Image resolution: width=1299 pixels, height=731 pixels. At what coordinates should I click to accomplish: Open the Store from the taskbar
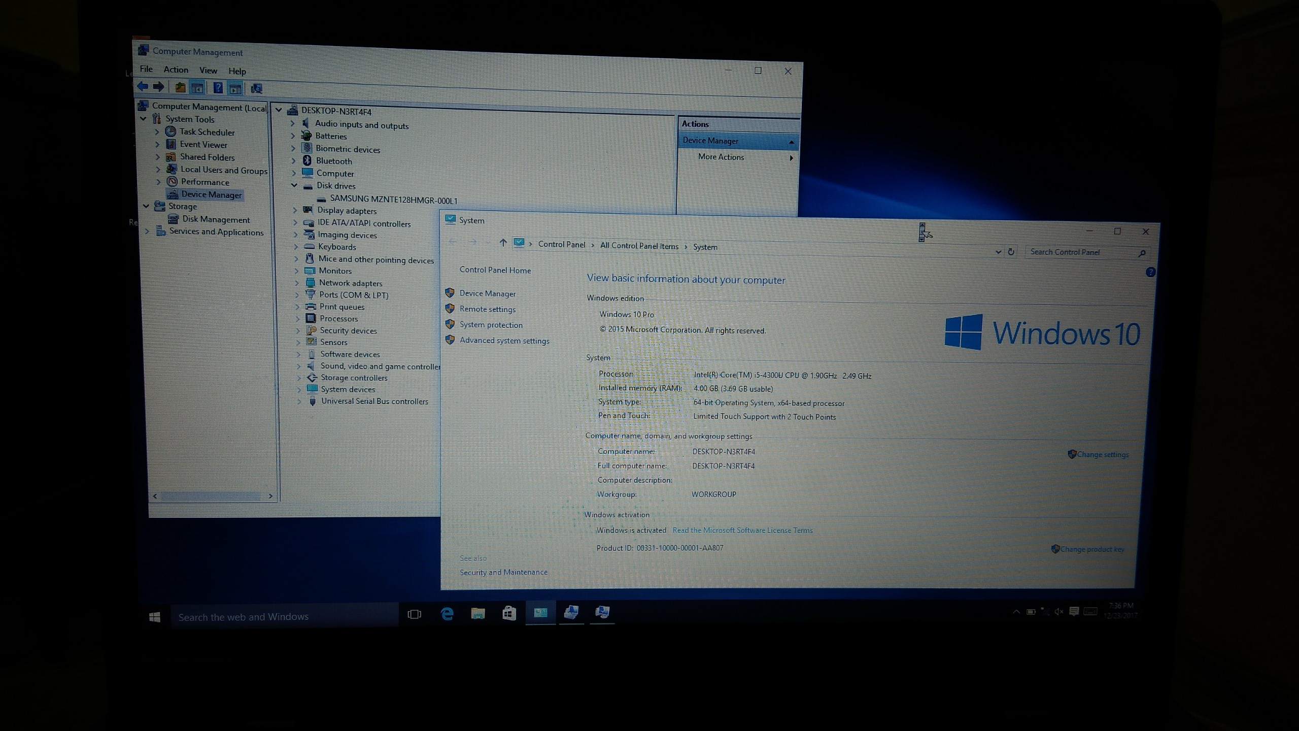tap(509, 613)
